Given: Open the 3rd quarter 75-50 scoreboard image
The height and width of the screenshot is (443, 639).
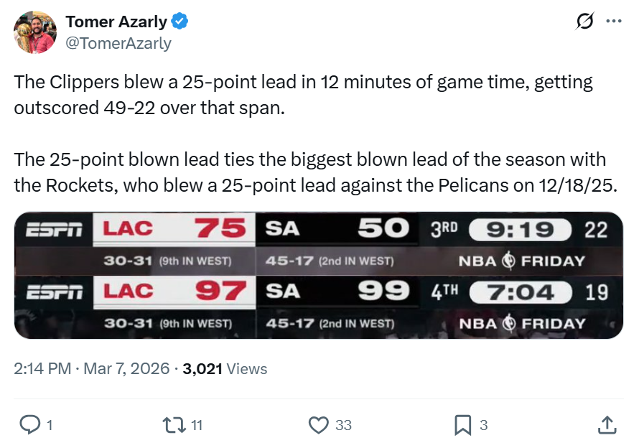Looking at the screenshot, I should tap(319, 243).
